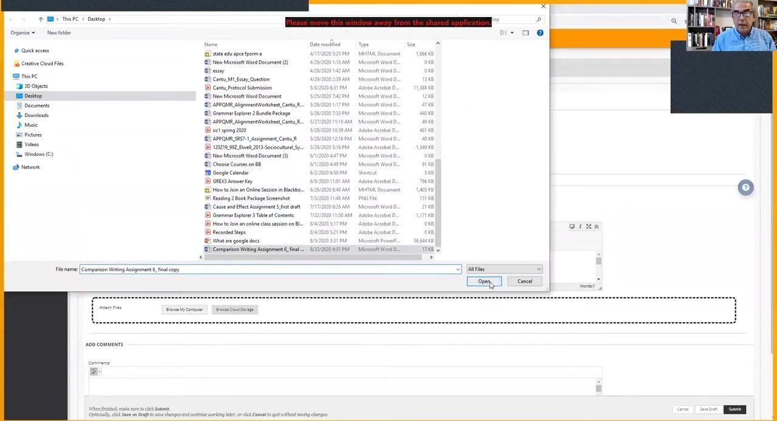The image size is (777, 421).
Task: Click the Creative Cloud Files folder icon
Action: pyautogui.click(x=16, y=64)
